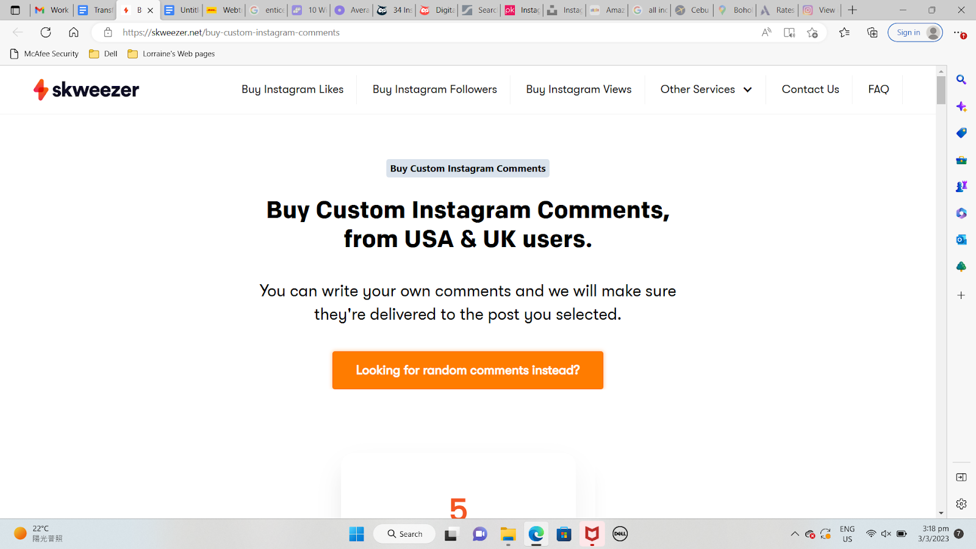Open the tab actions menu icon

click(x=15, y=10)
